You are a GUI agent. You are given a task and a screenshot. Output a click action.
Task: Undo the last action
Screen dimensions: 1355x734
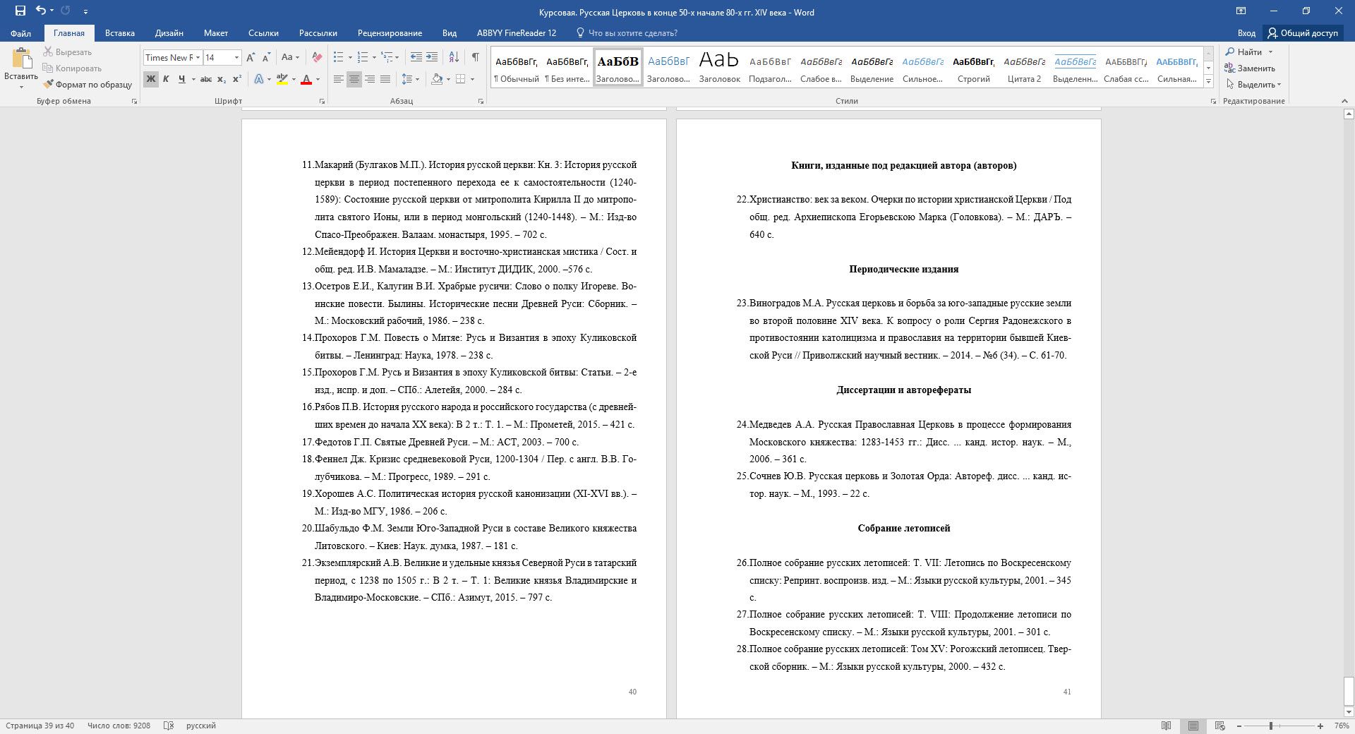[40, 11]
